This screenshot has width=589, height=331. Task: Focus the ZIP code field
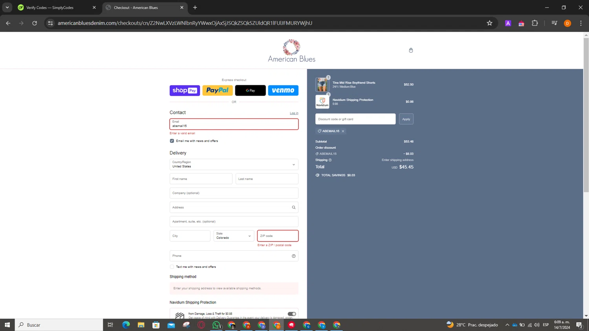[x=278, y=236]
